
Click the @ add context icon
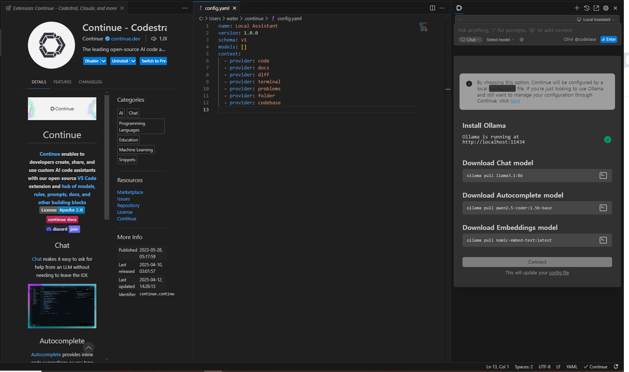(522, 40)
